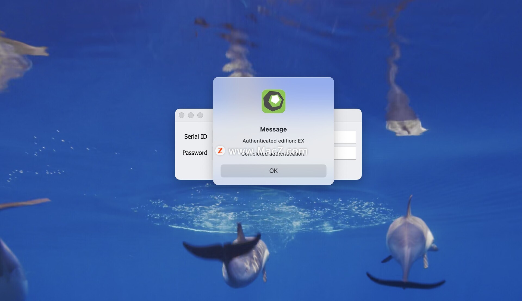Minimize the authentication window
522x301 pixels.
coord(191,115)
